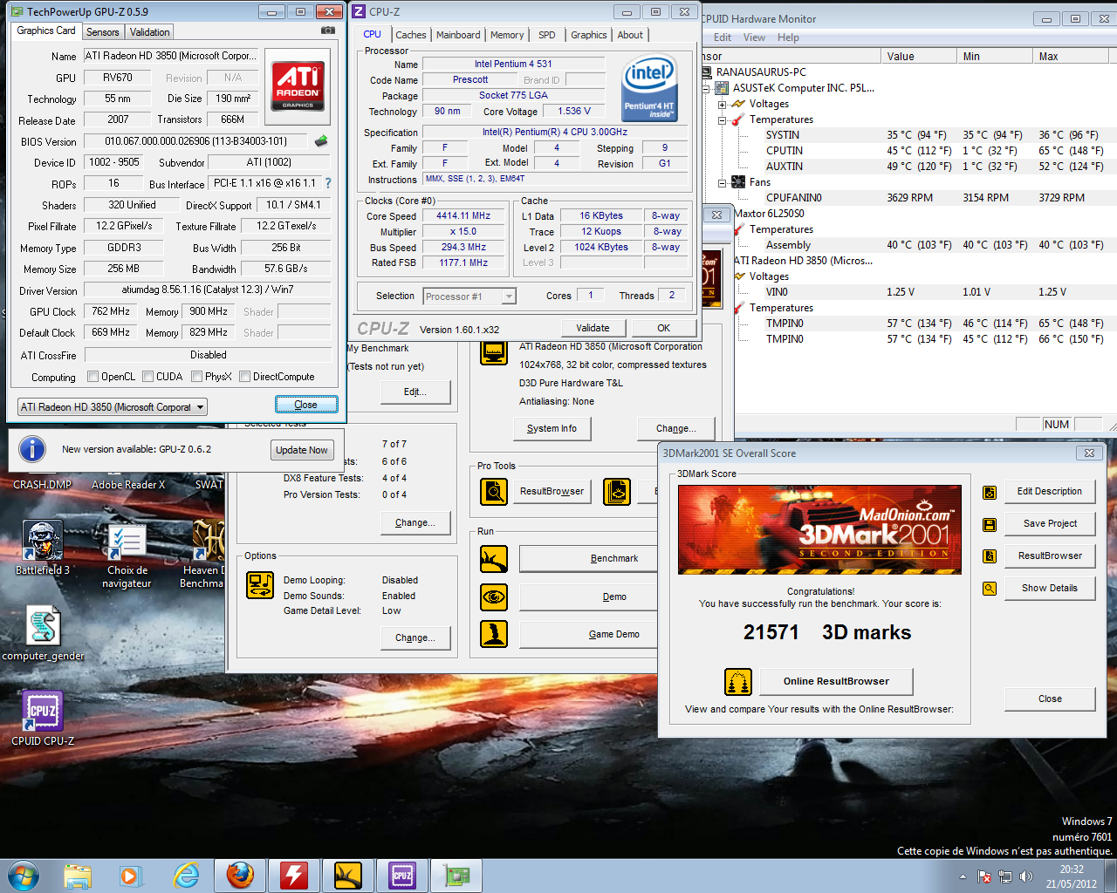Viewport: 1117px width, 893px height.
Task: Click the Max column header
Action: click(1071, 56)
